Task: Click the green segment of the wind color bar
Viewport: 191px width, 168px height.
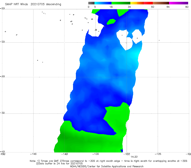Action: point(121,3)
